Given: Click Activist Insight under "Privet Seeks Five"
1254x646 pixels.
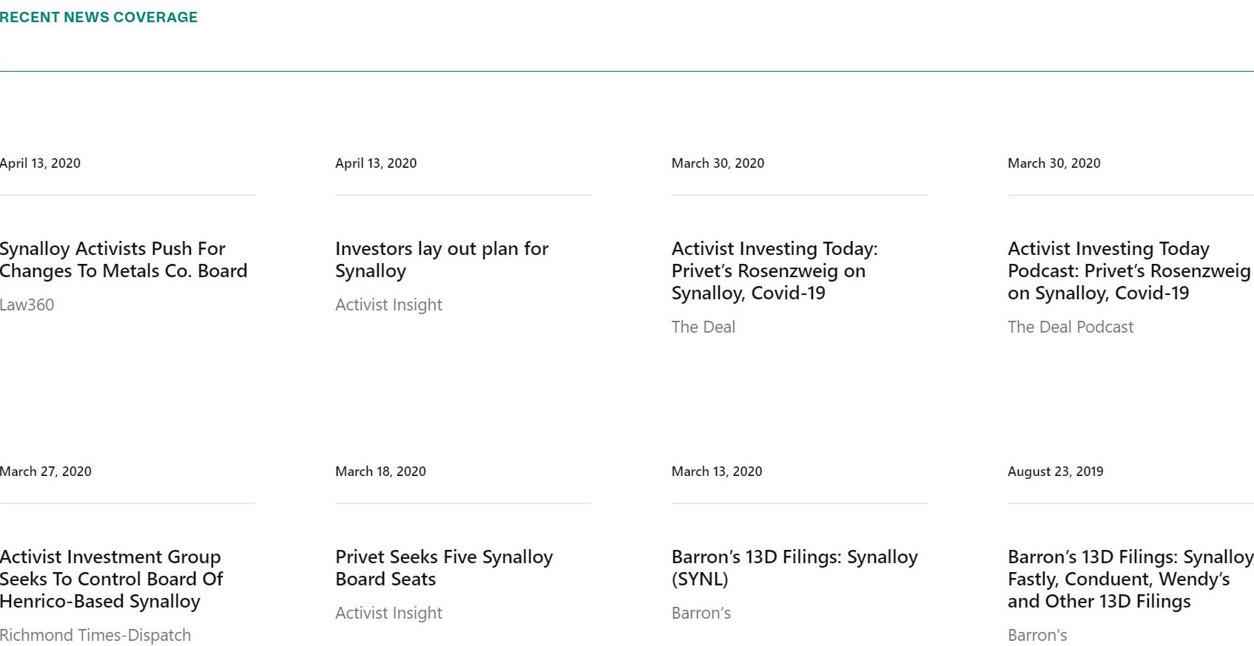Looking at the screenshot, I should [x=388, y=613].
